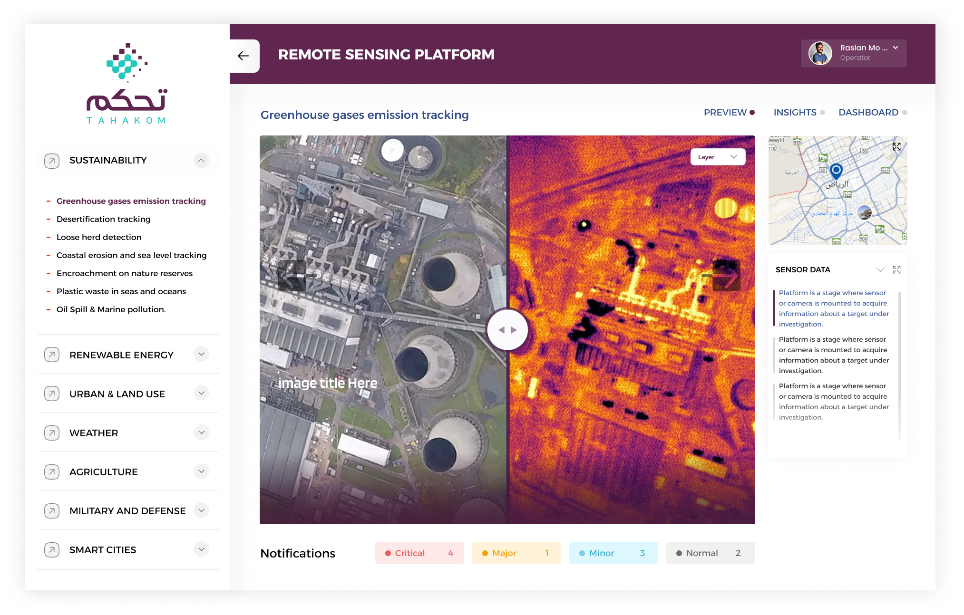Viewport: 964px width, 615px height.
Task: Click the photo thumbnail marker on map
Action: point(864,212)
